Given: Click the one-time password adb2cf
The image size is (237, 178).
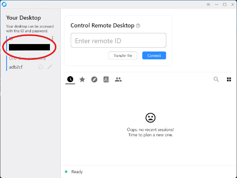Looking at the screenshot, I should click(16, 67).
